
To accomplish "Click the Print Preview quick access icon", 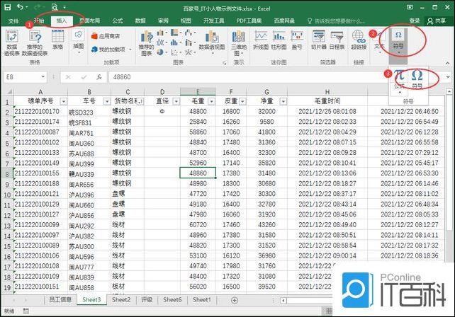I will [x=55, y=7].
